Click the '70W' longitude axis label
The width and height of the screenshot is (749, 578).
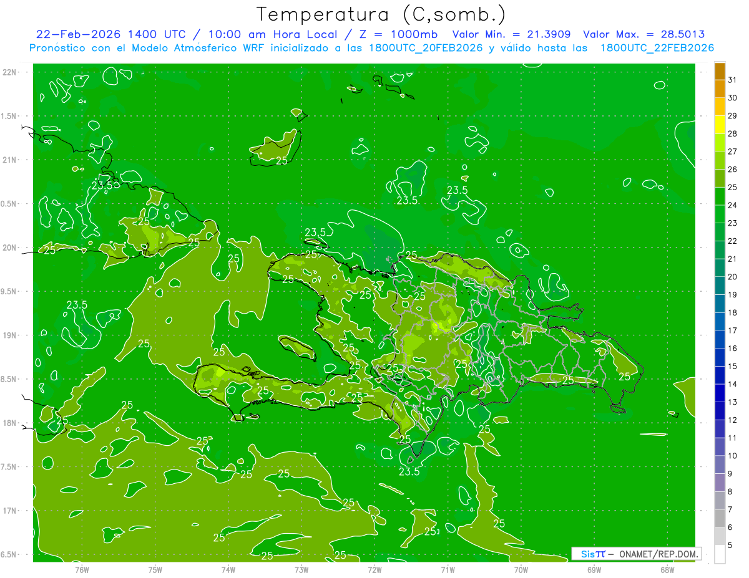tap(521, 569)
